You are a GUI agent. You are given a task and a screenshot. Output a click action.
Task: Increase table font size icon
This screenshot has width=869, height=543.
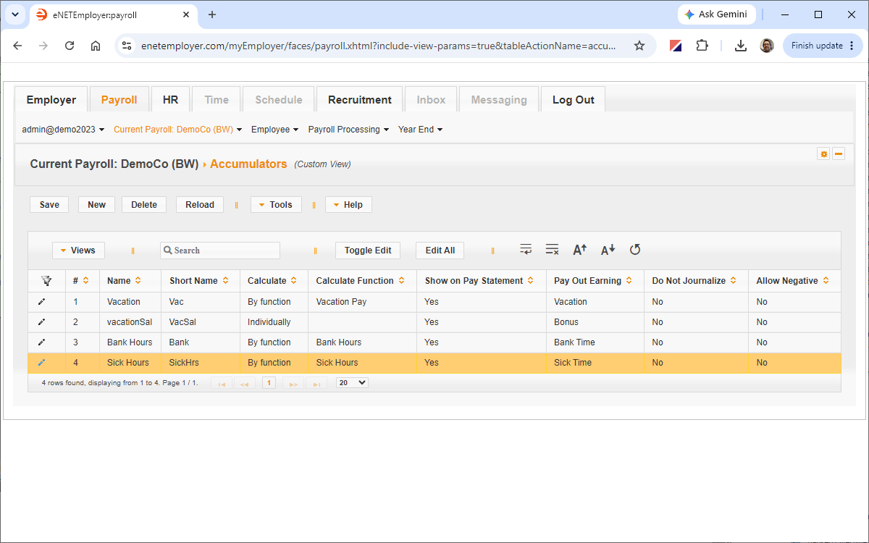tap(579, 250)
